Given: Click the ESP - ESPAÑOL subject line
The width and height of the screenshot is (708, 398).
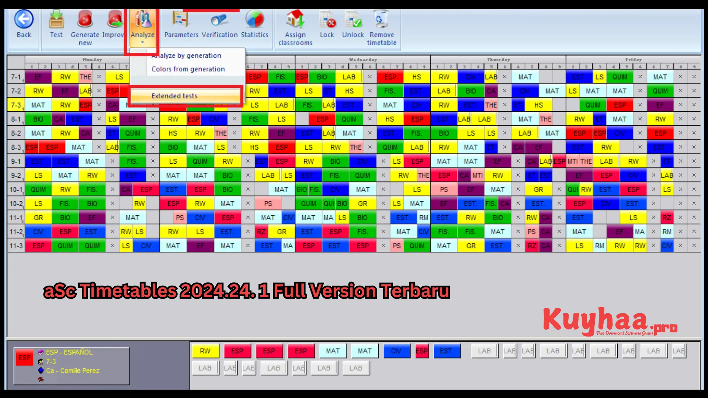Looking at the screenshot, I should pyautogui.click(x=69, y=352).
